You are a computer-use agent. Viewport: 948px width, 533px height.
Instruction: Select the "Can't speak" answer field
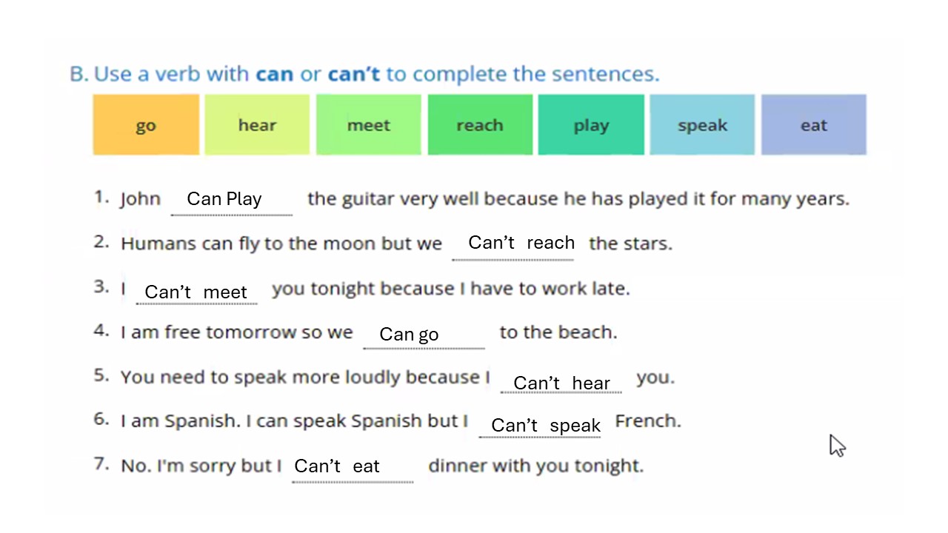(x=546, y=426)
